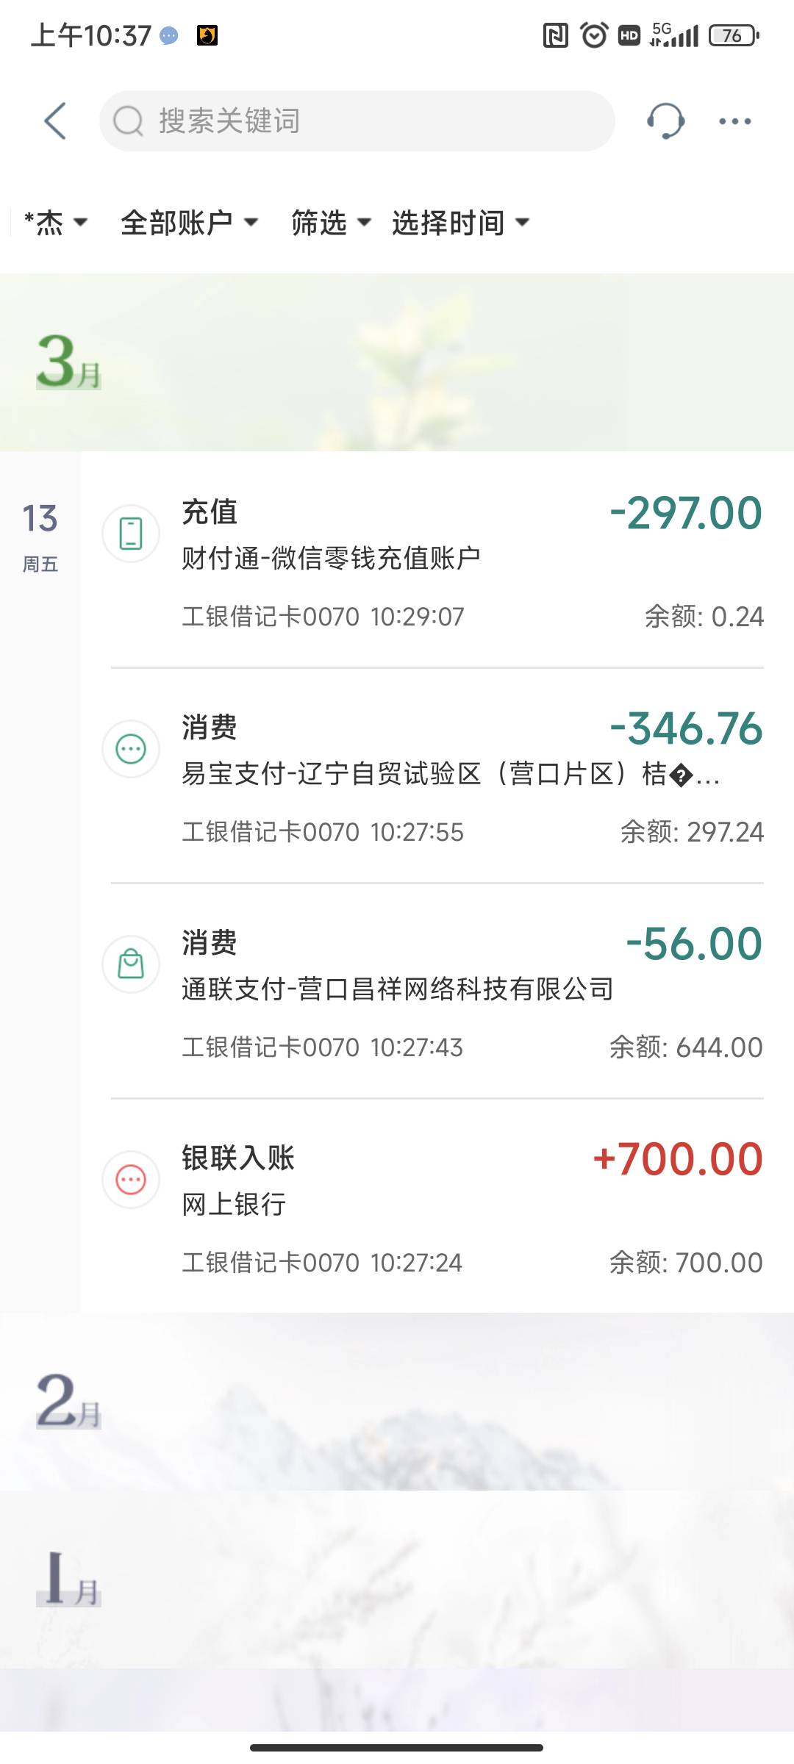
Task: Open the 选择时间 date picker dropdown
Action: pos(460,222)
